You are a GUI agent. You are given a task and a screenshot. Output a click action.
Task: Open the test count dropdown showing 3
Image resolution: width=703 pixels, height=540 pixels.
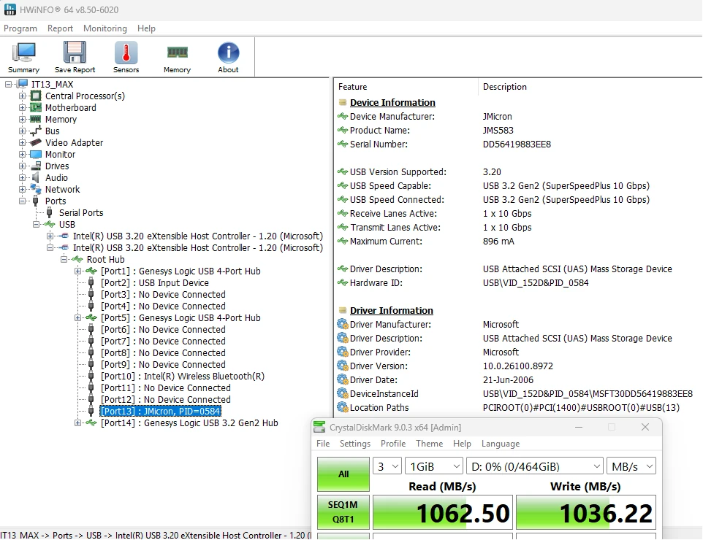point(387,466)
